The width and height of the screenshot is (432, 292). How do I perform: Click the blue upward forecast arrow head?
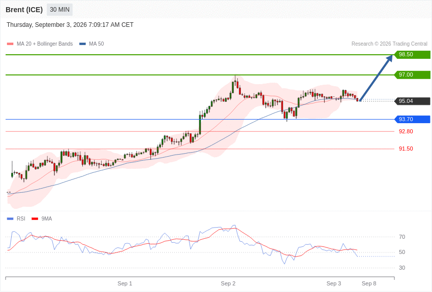tap(390, 58)
